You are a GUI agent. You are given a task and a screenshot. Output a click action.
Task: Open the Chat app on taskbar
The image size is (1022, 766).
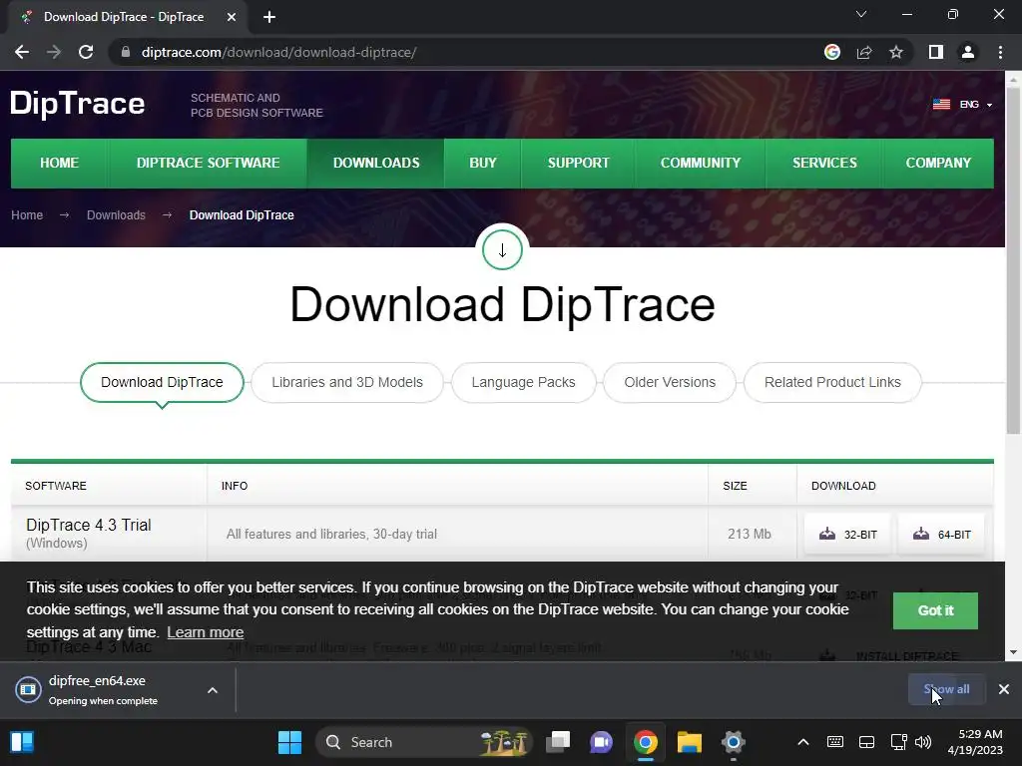[x=601, y=742]
